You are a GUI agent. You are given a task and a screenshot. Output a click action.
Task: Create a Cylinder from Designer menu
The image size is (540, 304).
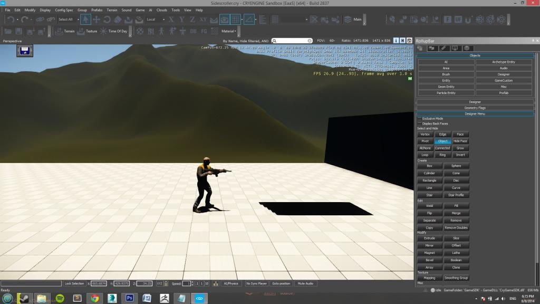pyautogui.click(x=429, y=173)
